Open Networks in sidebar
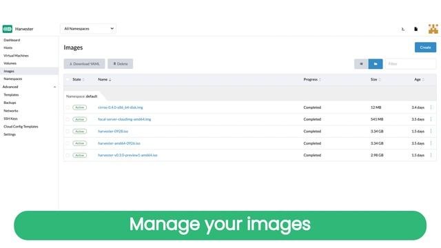The image size is (441, 248). coord(11,111)
